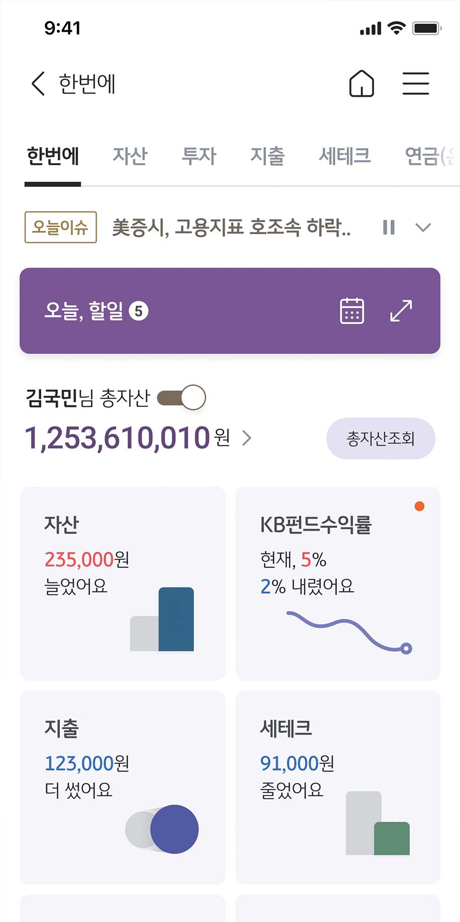The image size is (460, 922).
Task: Open the hamburger menu
Action: [415, 84]
